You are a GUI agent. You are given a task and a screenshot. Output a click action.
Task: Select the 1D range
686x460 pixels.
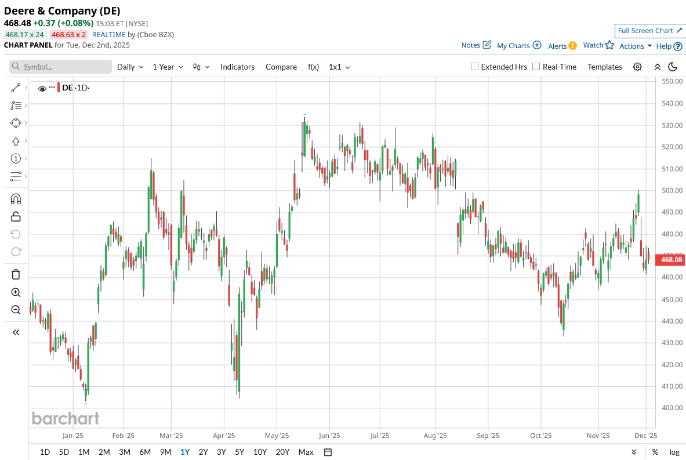coord(45,452)
